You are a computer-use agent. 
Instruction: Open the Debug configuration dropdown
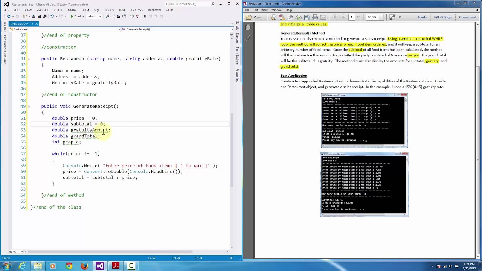tap(93, 16)
